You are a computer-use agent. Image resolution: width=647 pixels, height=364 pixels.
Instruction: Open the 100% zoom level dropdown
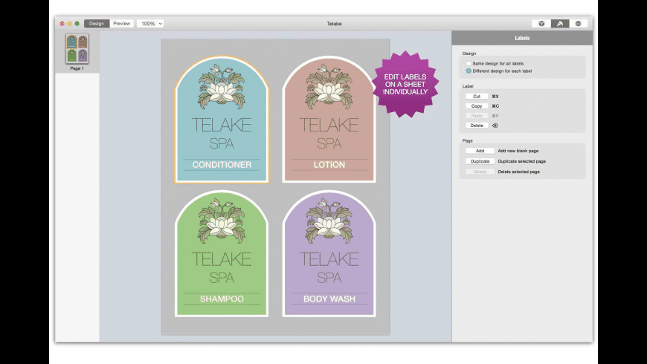pos(150,24)
